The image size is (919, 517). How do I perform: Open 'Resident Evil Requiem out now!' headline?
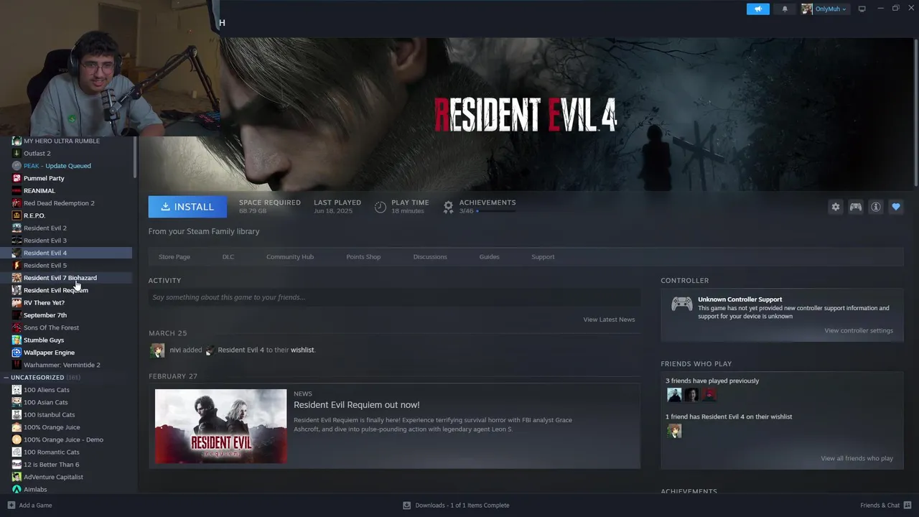tap(357, 405)
